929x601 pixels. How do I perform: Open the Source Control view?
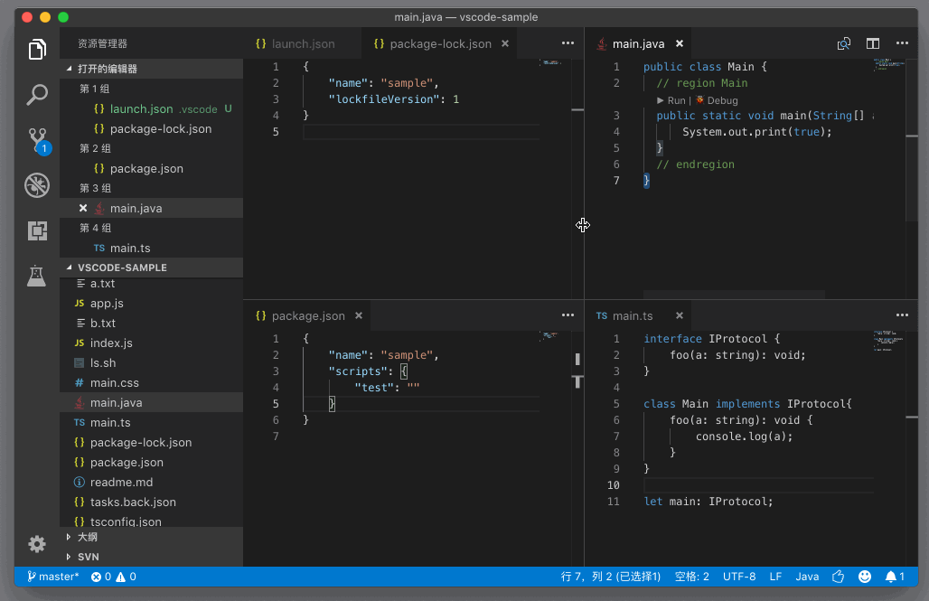pyautogui.click(x=37, y=139)
